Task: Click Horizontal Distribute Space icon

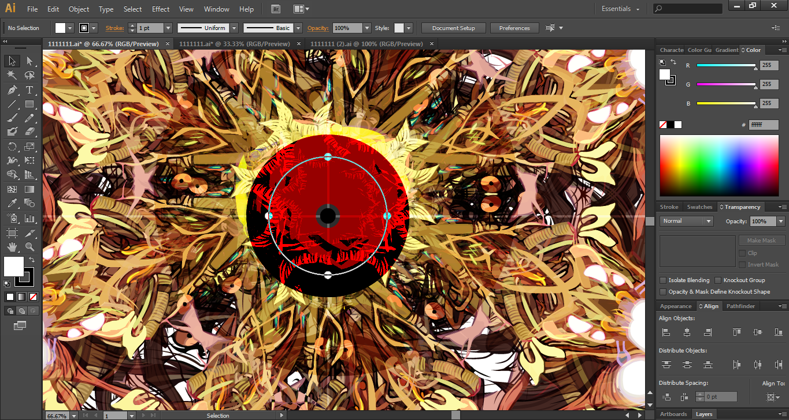Action: (684, 397)
